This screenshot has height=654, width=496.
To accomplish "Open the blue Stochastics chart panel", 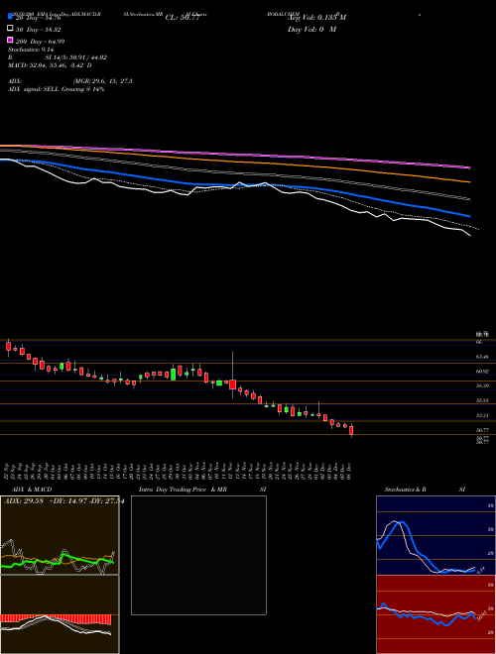I will [x=435, y=535].
